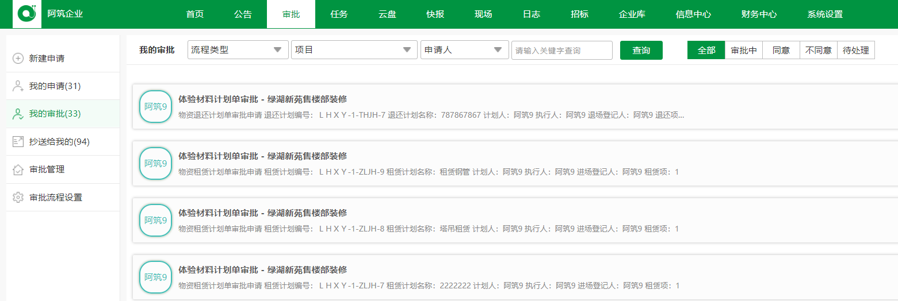
Task: Filter by 同意 status
Action: (x=781, y=50)
